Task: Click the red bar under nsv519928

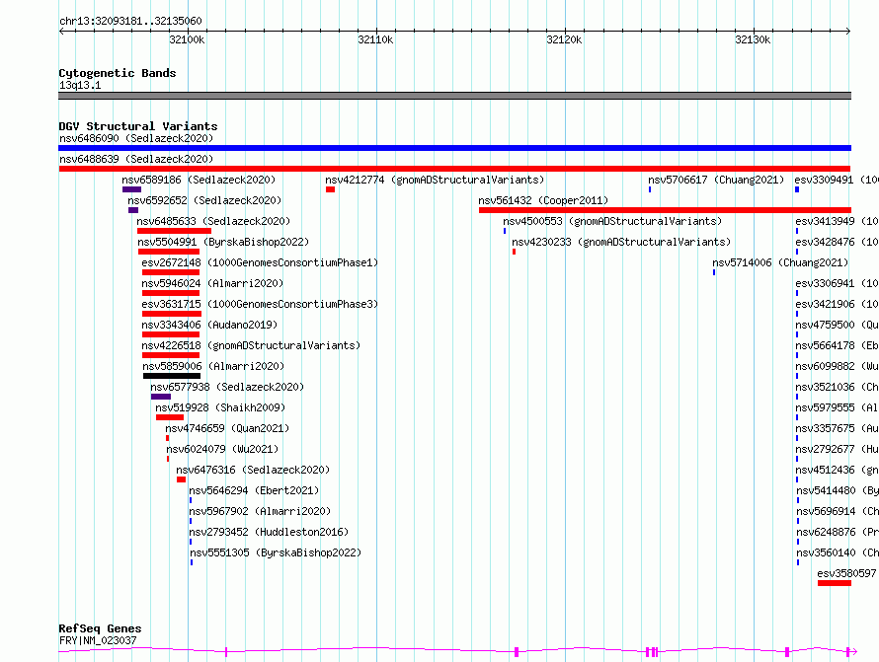Action: pyautogui.click(x=170, y=417)
